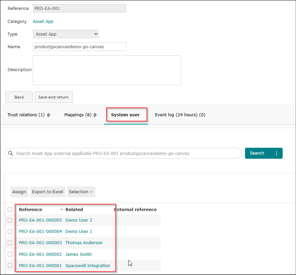Open the Spacewell Integration user link
The height and width of the screenshot is (275, 296).
coord(88,265)
